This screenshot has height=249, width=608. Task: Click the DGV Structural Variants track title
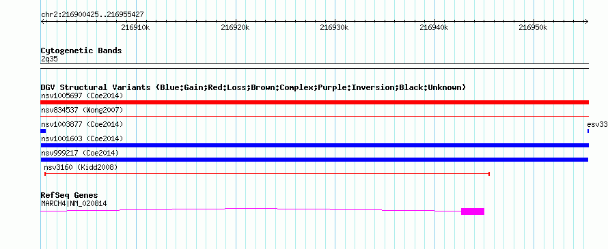[253, 87]
